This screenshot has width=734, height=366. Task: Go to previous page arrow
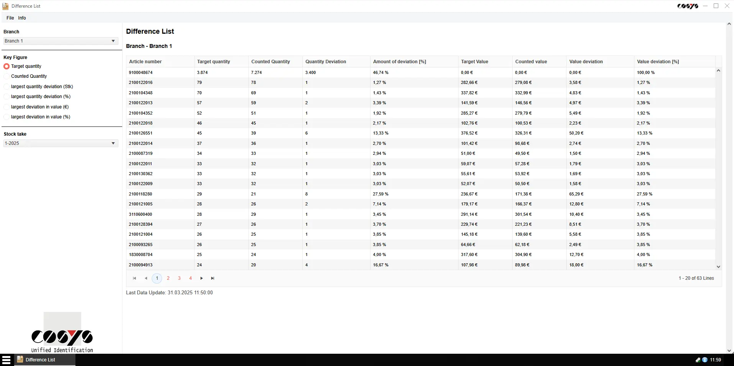tap(146, 278)
